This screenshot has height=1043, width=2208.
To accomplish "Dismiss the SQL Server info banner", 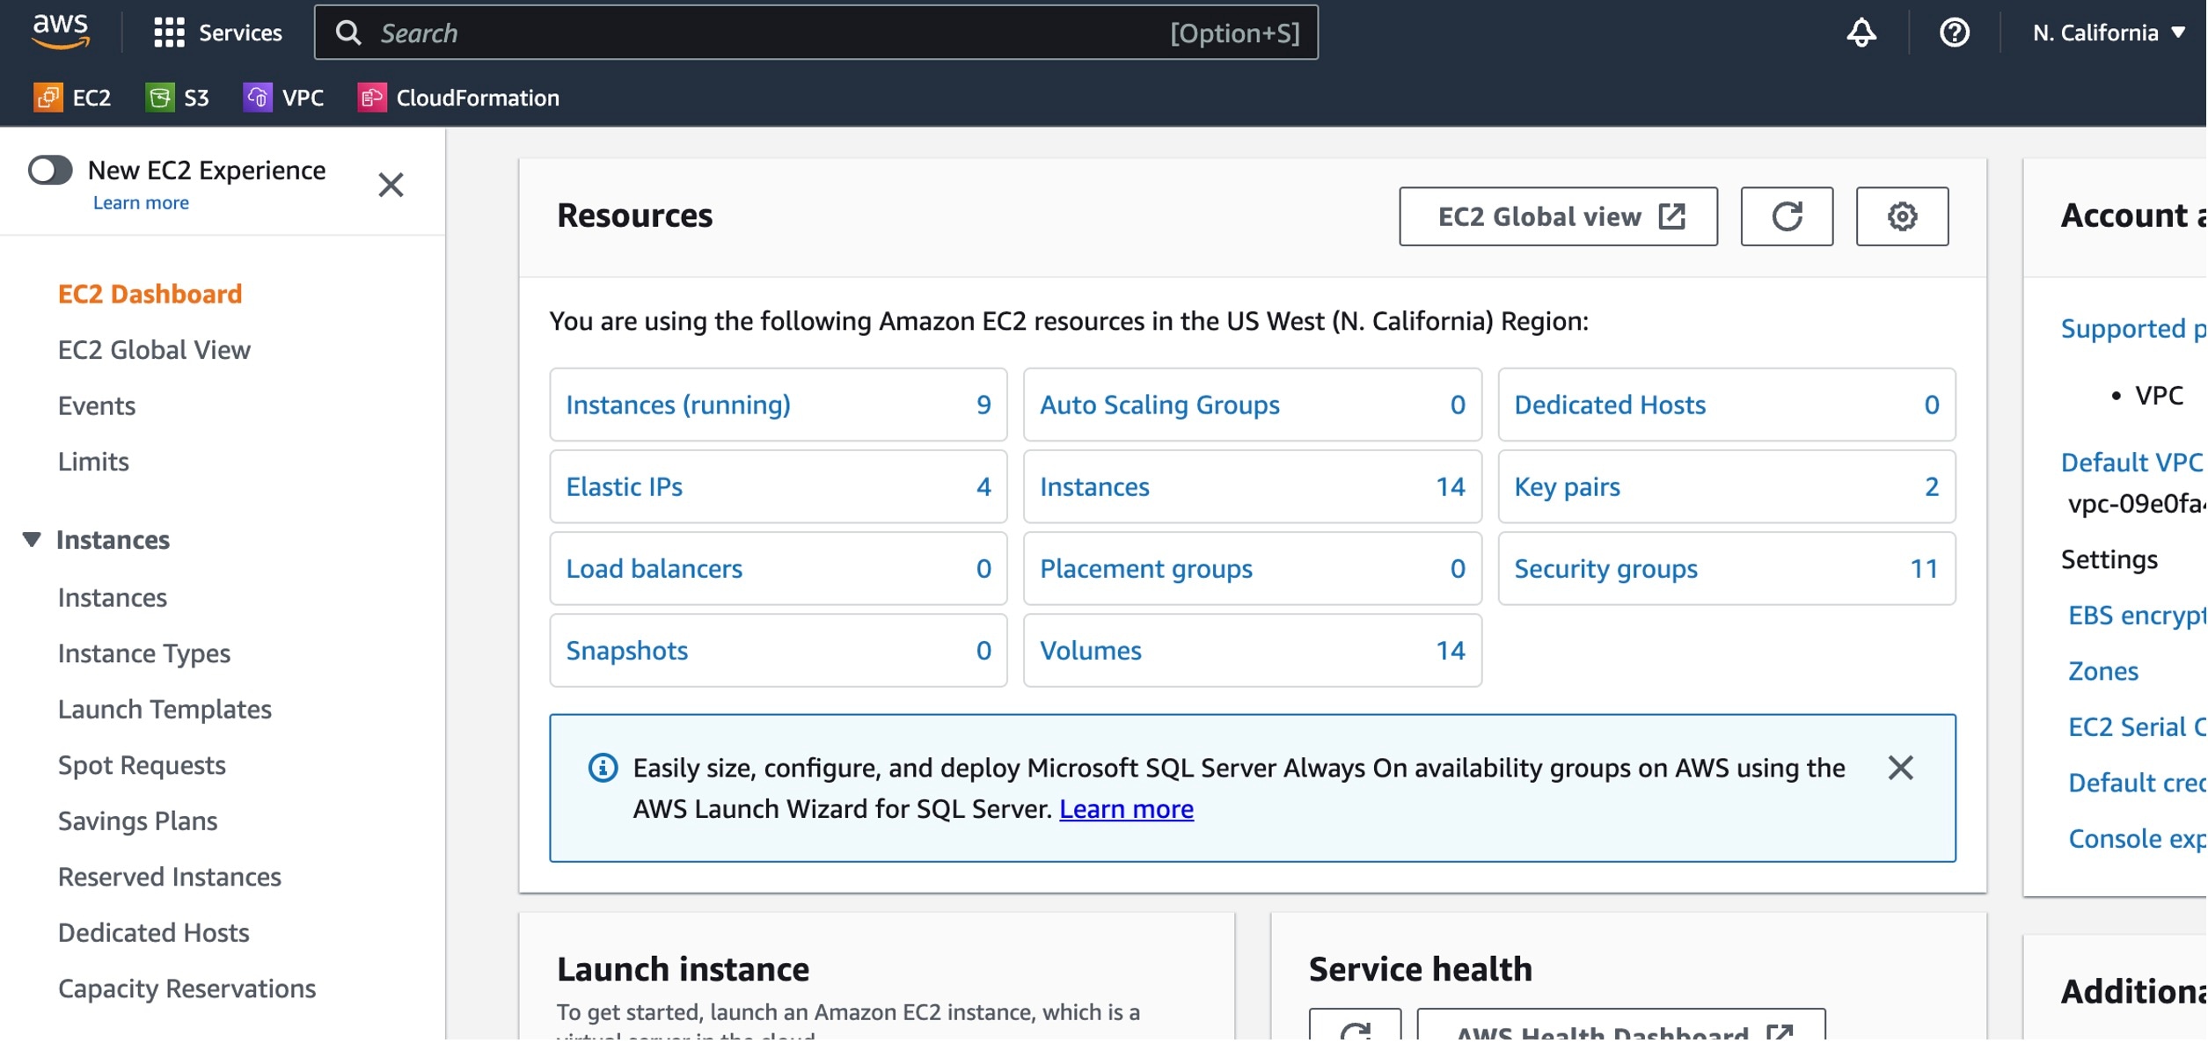I will point(1901,769).
